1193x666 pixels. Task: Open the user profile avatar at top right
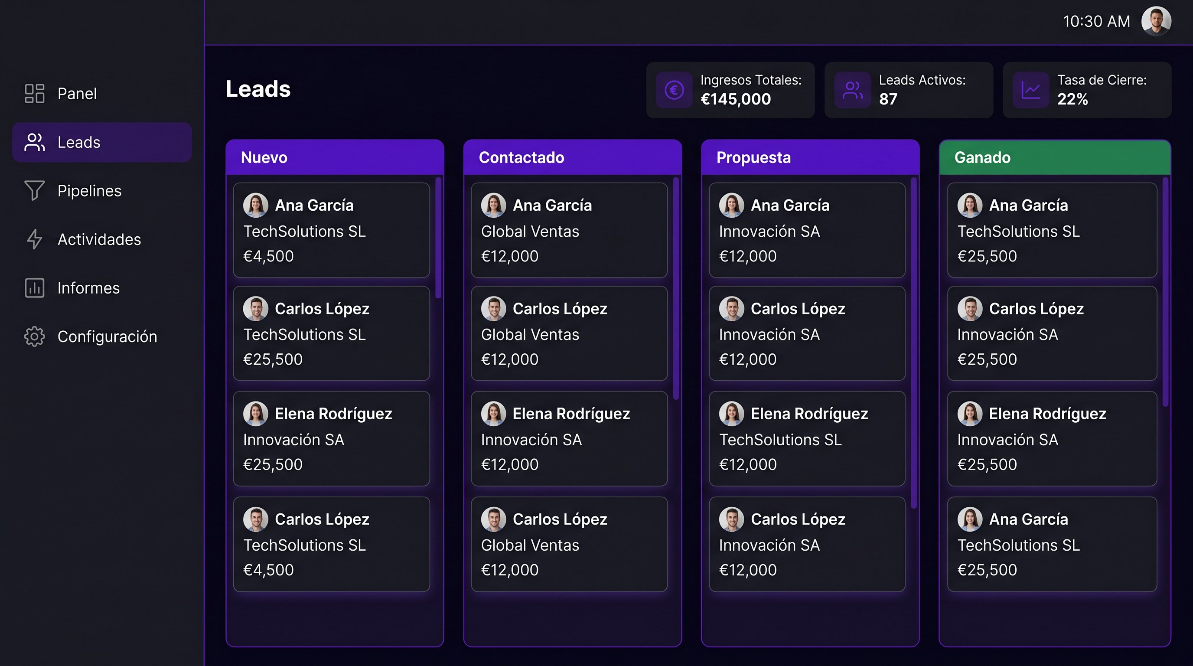coord(1156,21)
